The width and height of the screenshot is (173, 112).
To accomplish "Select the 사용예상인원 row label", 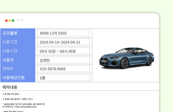I will click(x=13, y=77).
